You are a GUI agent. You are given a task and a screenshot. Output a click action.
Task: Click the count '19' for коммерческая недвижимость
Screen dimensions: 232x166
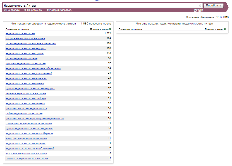pyautogui.click(x=109, y=123)
